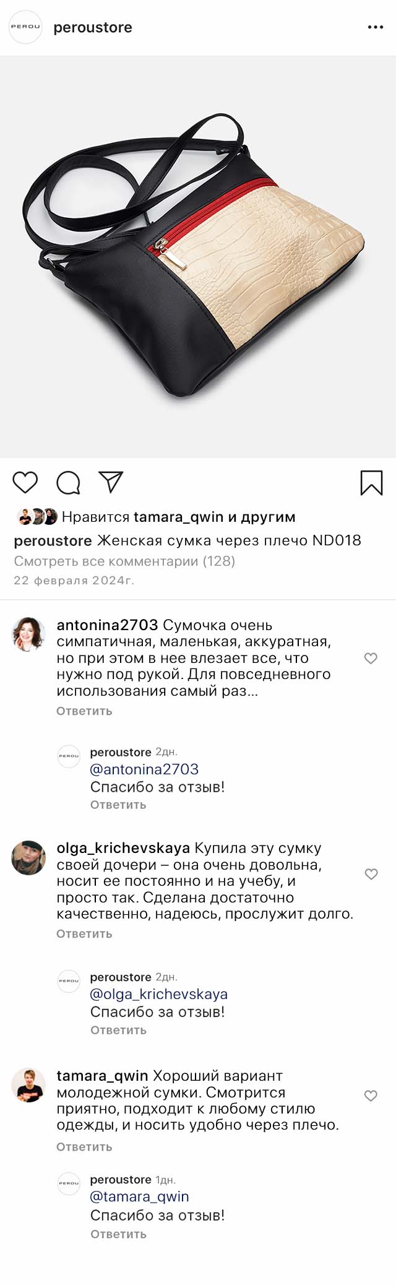This screenshot has height=1285, width=396.
Task: Like olga_krichevskaya's comment
Action: [371, 874]
